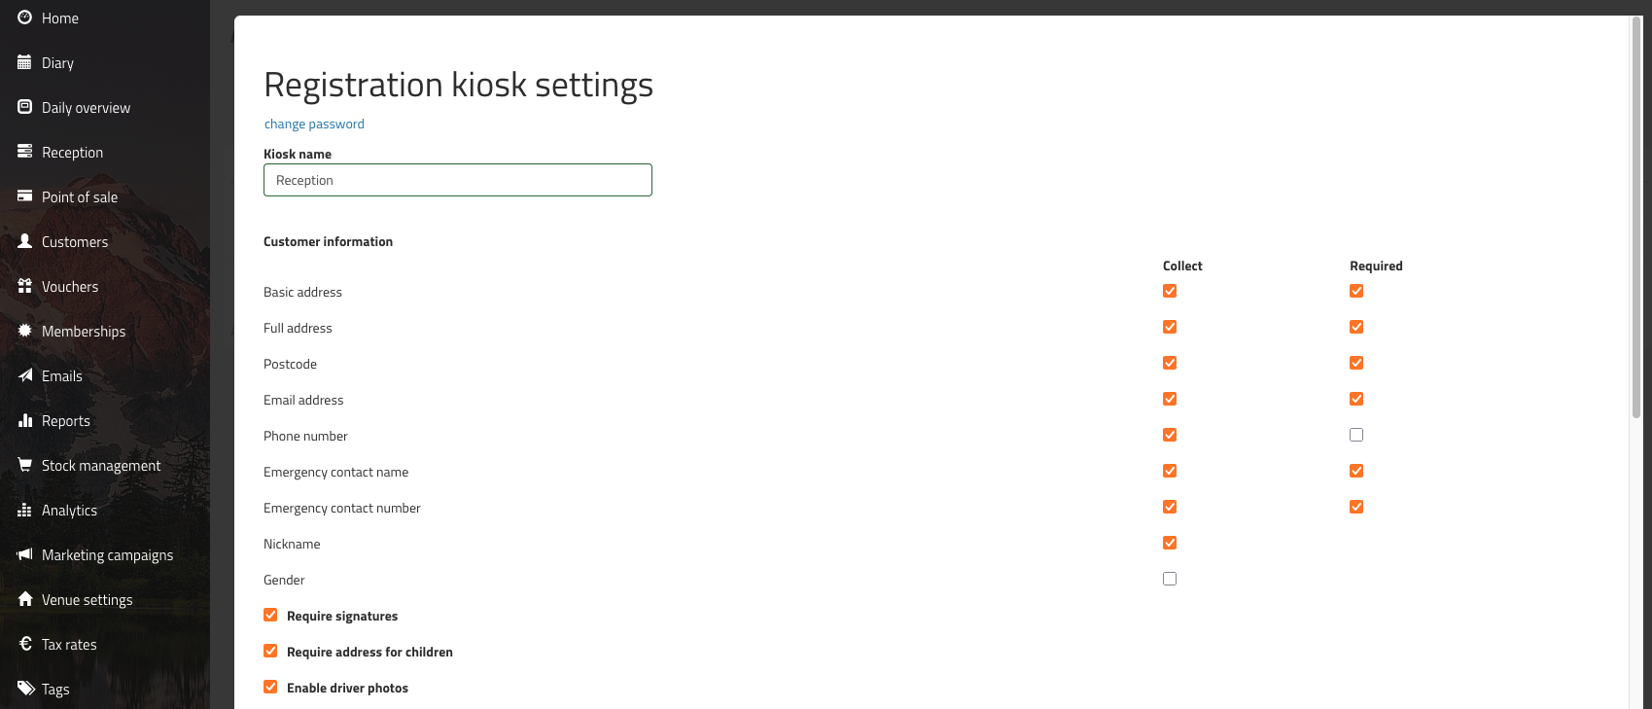Screen dimensions: 1652x709
Task: Click the Reports bar chart icon
Action: (x=25, y=420)
